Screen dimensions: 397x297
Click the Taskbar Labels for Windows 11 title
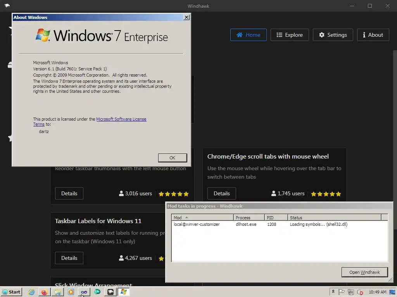98,221
